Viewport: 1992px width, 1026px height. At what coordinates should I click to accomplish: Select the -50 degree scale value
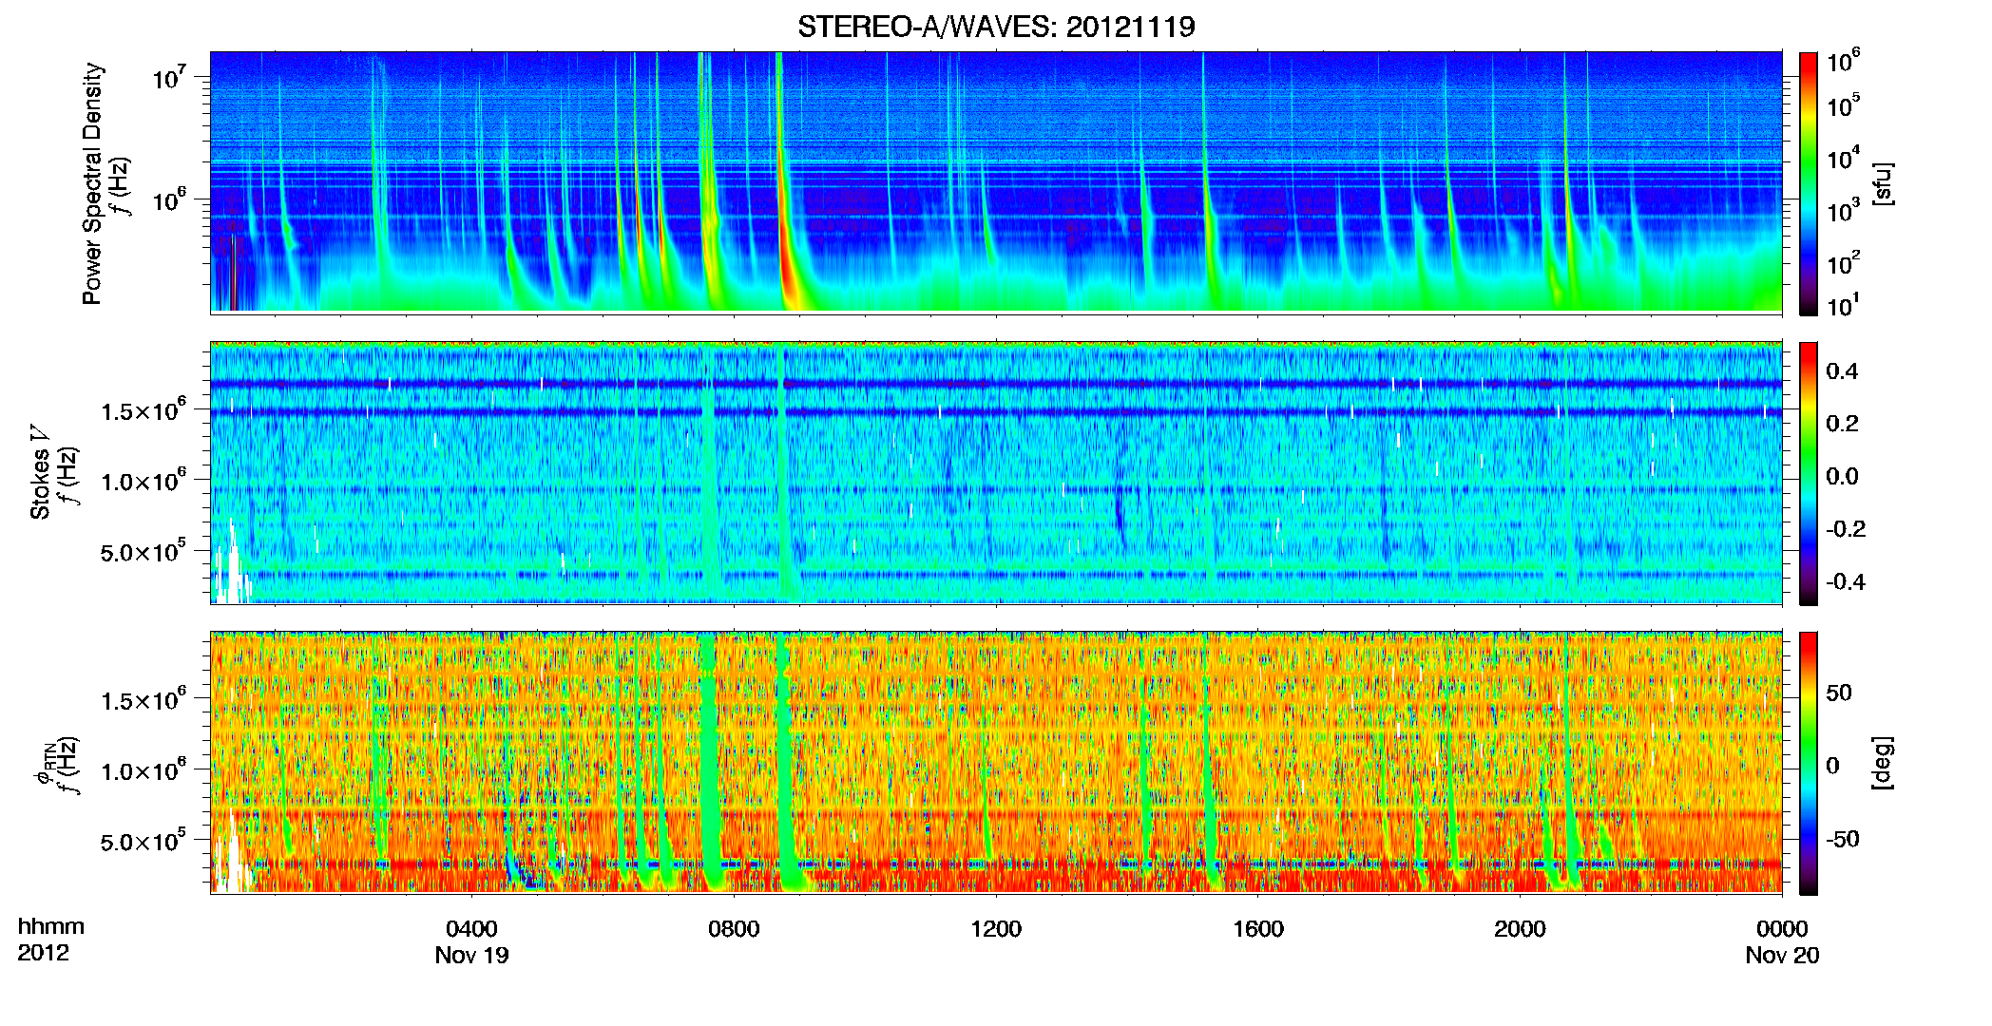click(x=1843, y=839)
